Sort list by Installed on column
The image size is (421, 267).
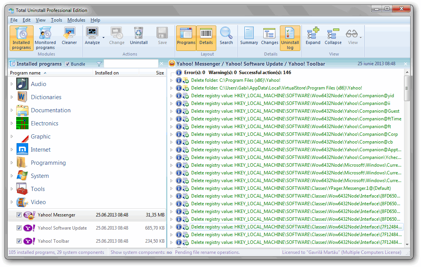107,73
